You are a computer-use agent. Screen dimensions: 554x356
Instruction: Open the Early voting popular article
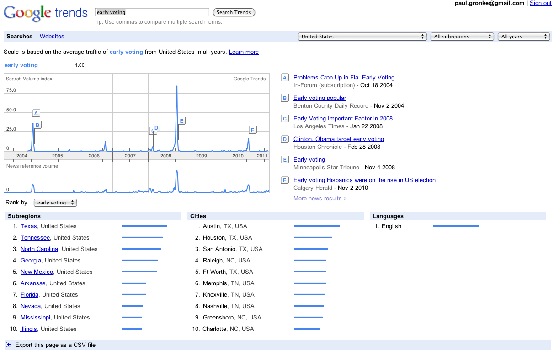coord(320,98)
